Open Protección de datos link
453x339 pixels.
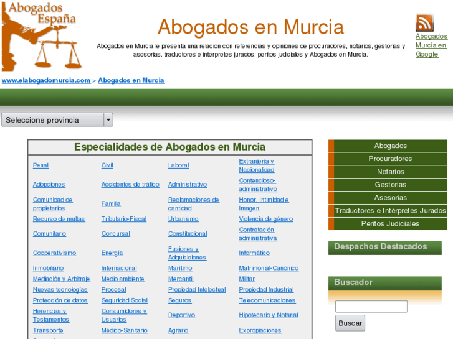click(60, 300)
